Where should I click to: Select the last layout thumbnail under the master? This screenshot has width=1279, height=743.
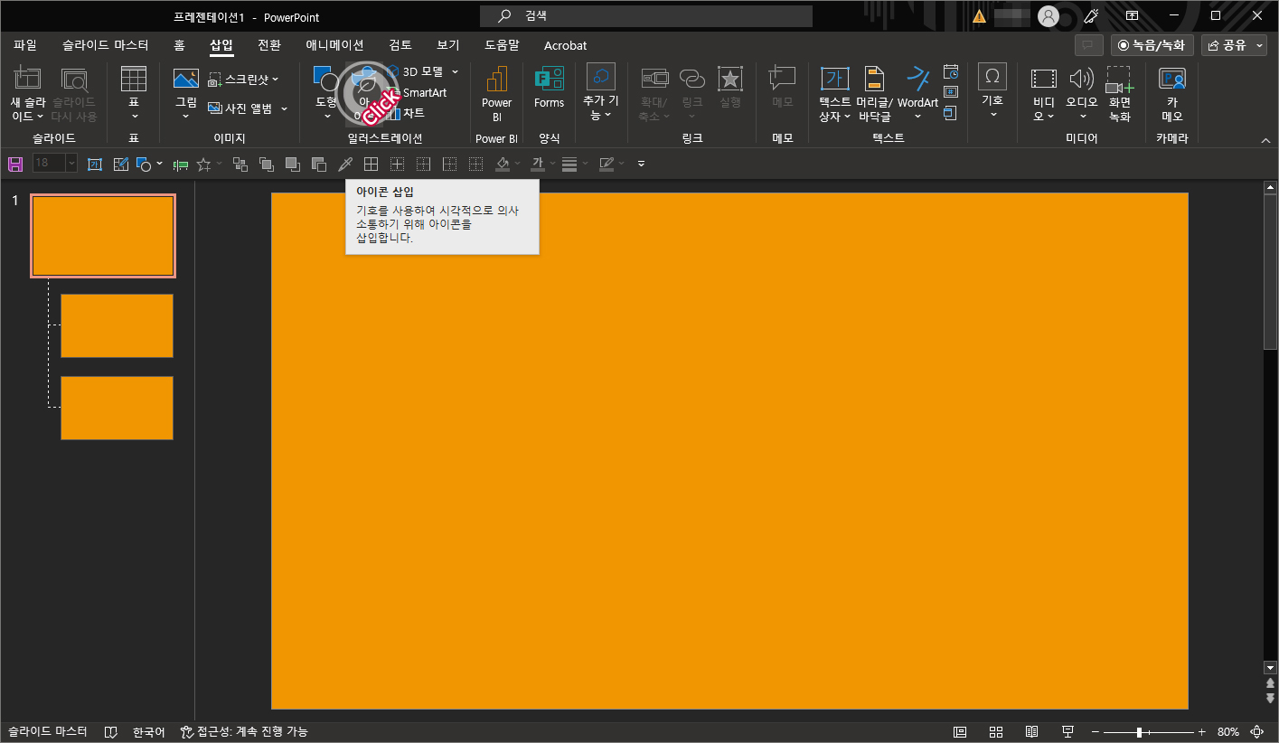coord(117,408)
